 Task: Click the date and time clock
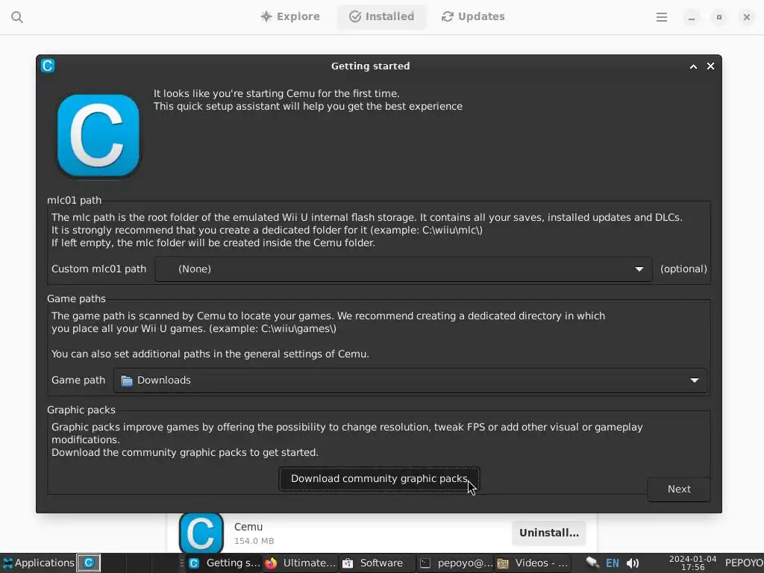pos(693,563)
